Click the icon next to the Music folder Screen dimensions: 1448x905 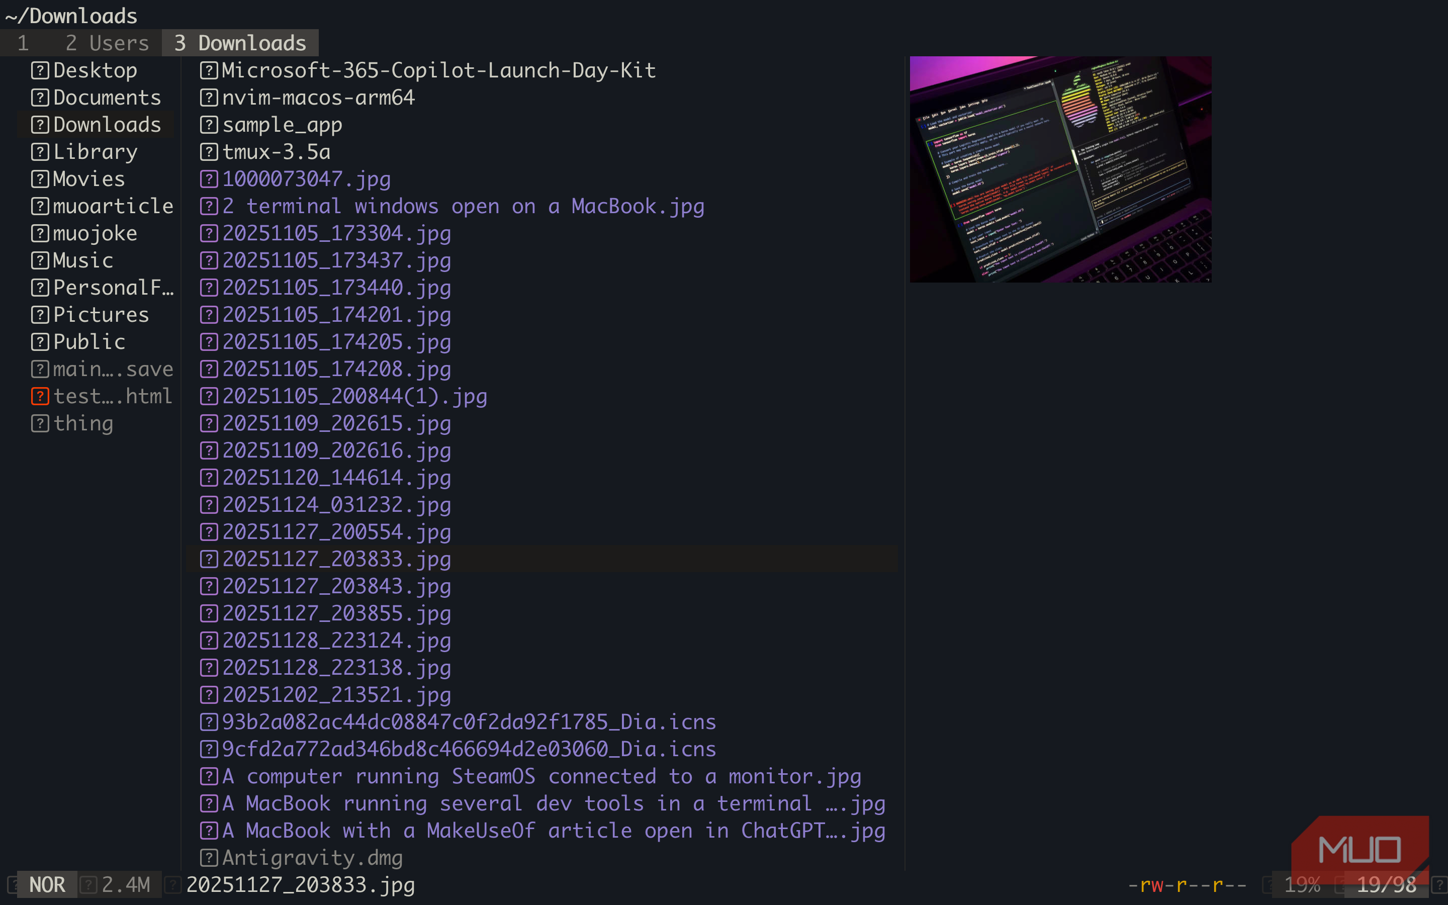40,260
